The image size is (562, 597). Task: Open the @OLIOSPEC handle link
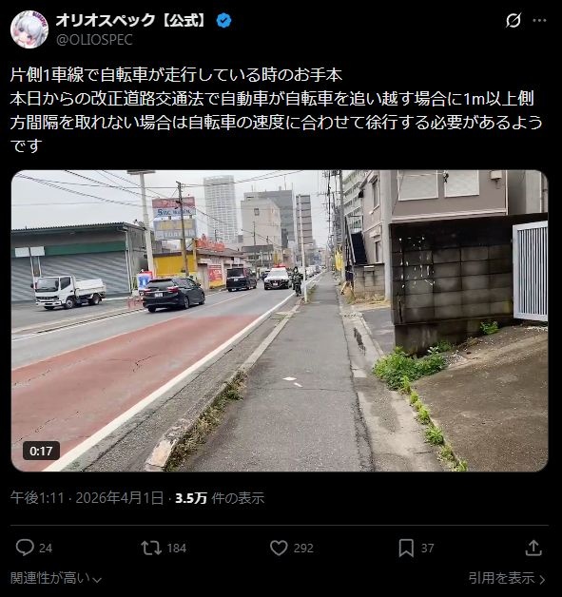click(x=94, y=40)
